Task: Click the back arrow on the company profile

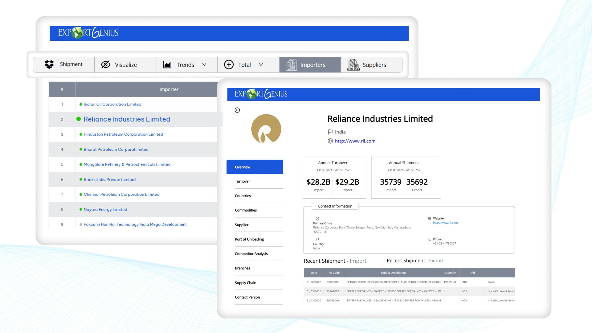Action: (x=237, y=110)
